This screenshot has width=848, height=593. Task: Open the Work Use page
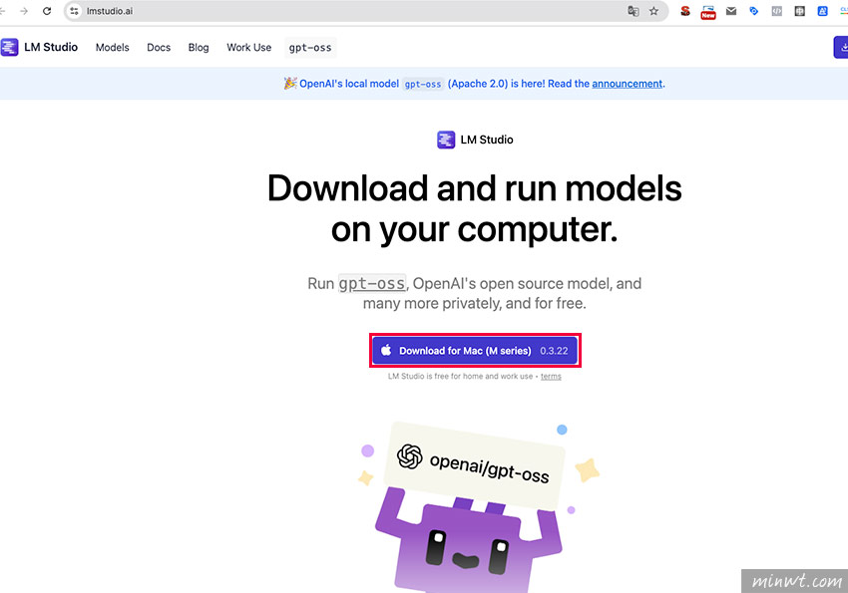pos(248,48)
